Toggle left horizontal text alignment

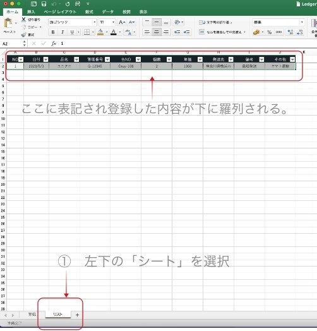pos(147,32)
